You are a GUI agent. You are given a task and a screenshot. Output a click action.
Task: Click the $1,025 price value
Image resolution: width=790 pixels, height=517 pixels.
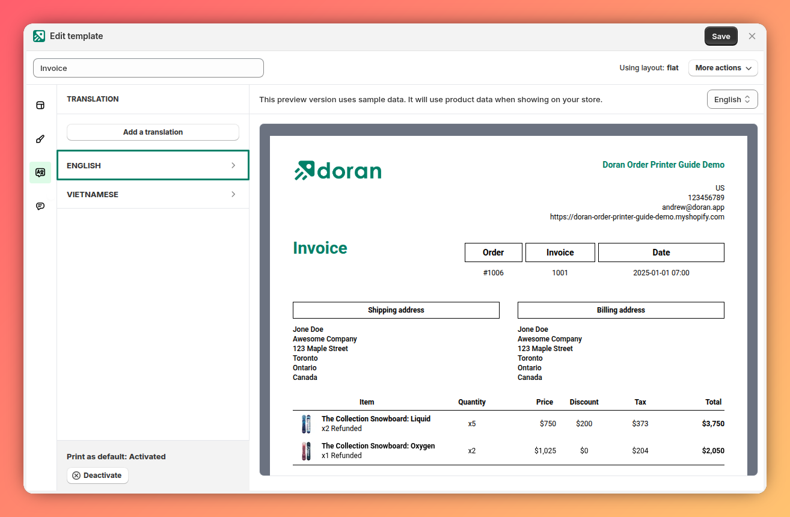tap(545, 451)
